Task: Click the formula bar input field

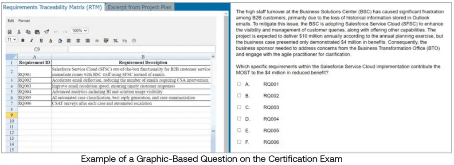Action: (142, 50)
